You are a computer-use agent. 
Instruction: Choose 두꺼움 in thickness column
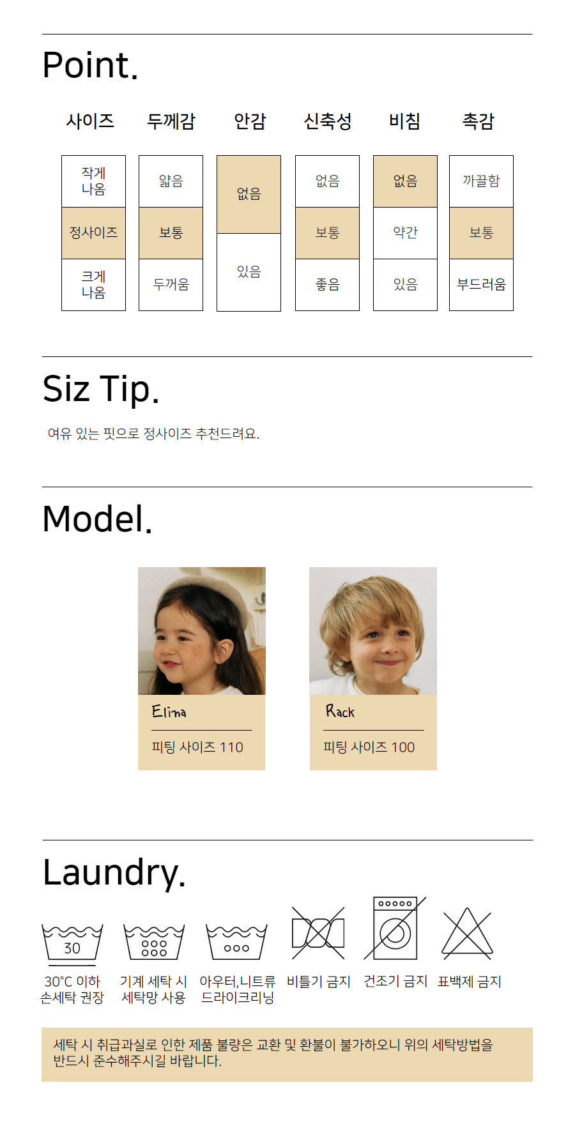(171, 285)
